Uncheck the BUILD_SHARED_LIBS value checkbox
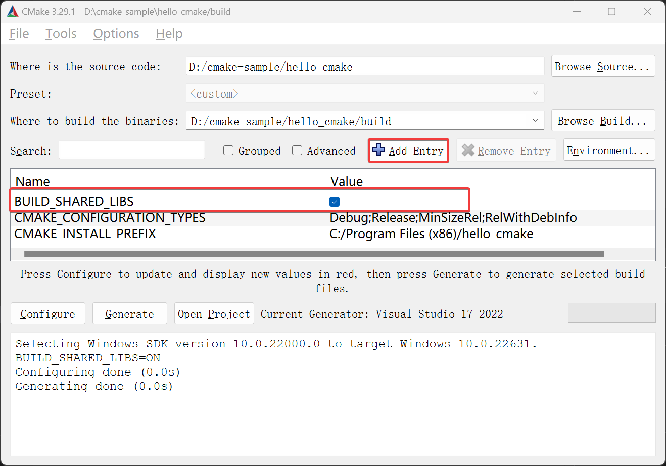This screenshot has width=666, height=466. click(335, 202)
